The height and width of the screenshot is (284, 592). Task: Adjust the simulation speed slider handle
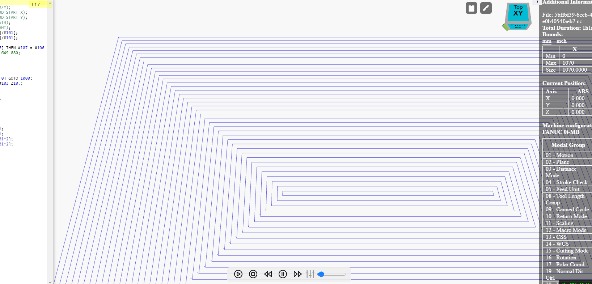[321, 274]
